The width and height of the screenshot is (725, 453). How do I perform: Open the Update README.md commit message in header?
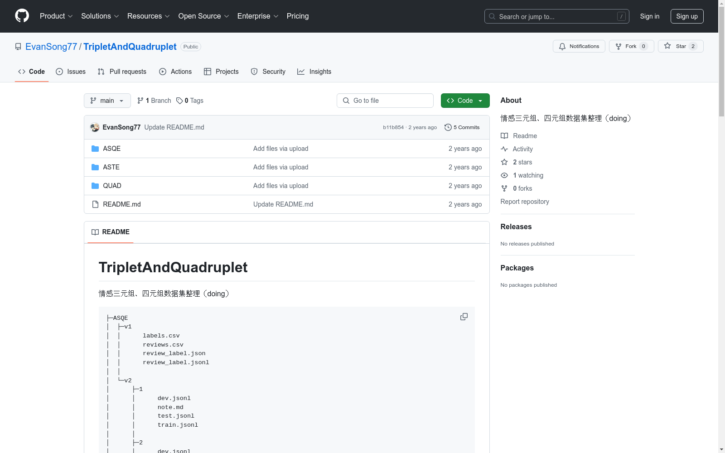174,127
